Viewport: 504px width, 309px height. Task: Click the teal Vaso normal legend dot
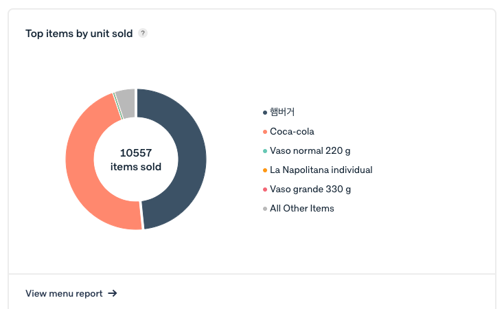click(x=265, y=151)
